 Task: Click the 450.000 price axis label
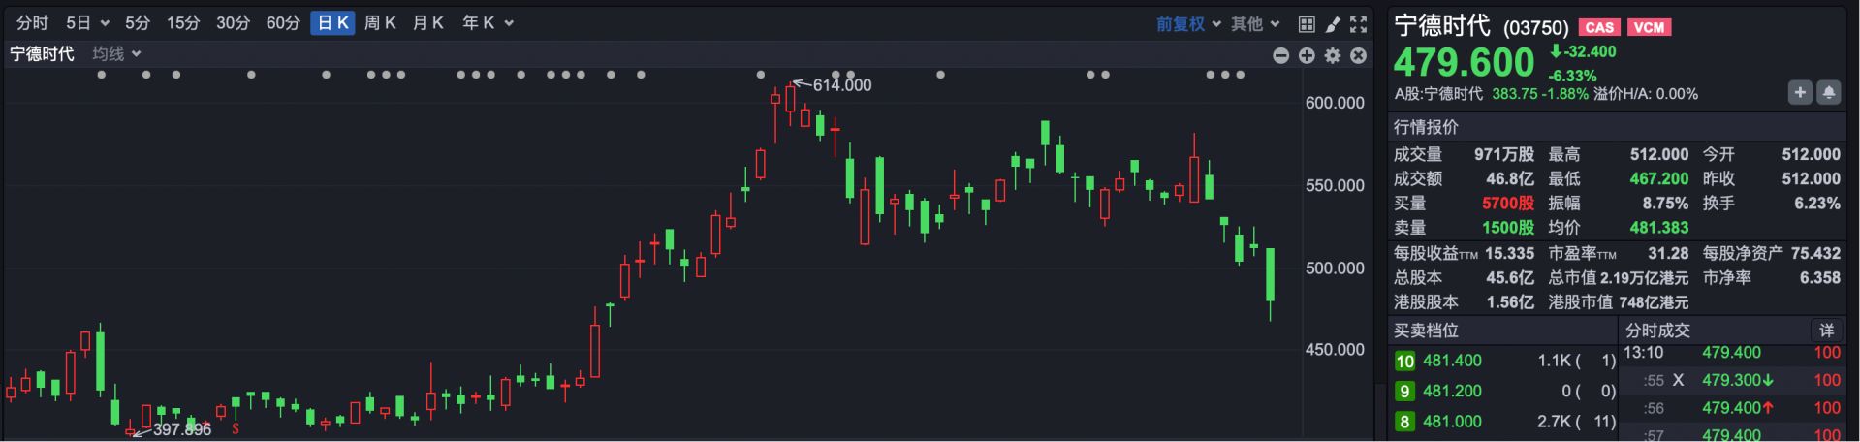click(1335, 350)
